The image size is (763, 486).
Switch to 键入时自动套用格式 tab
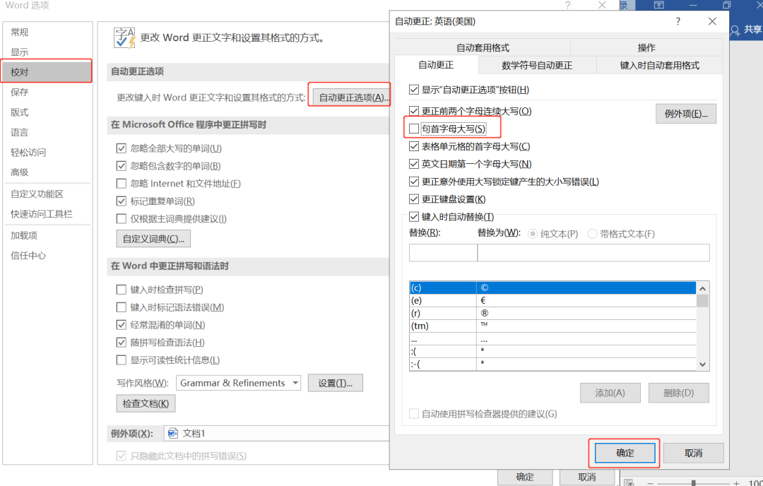pos(659,65)
